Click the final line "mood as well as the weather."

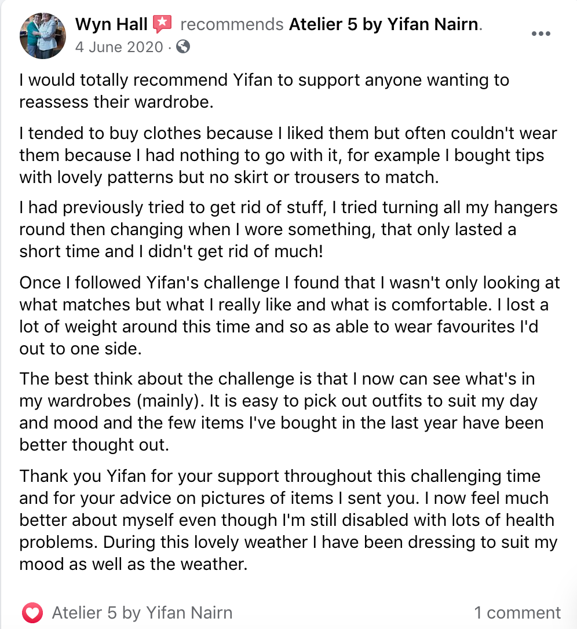(x=133, y=564)
